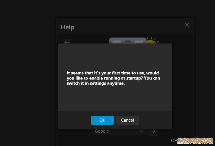Click the right arrow button beside Google

(153, 131)
